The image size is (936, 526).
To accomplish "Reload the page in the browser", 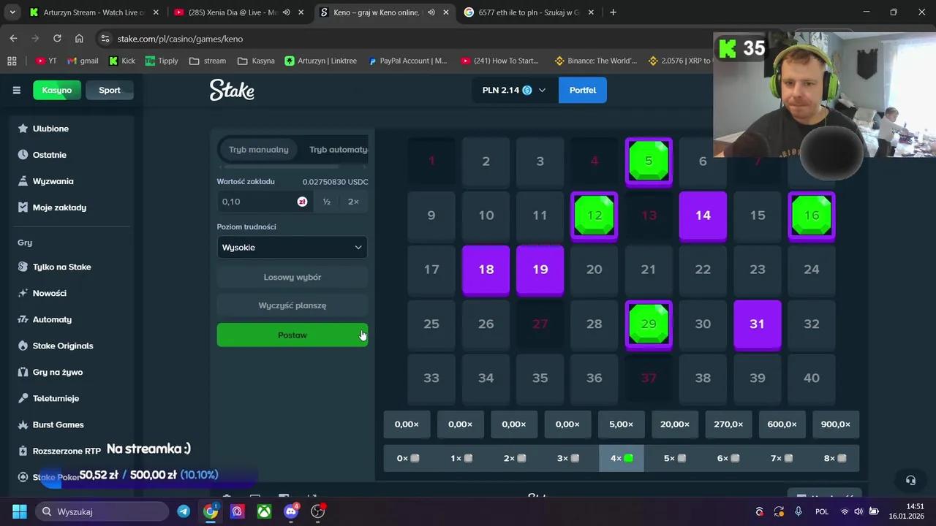I will point(57,39).
